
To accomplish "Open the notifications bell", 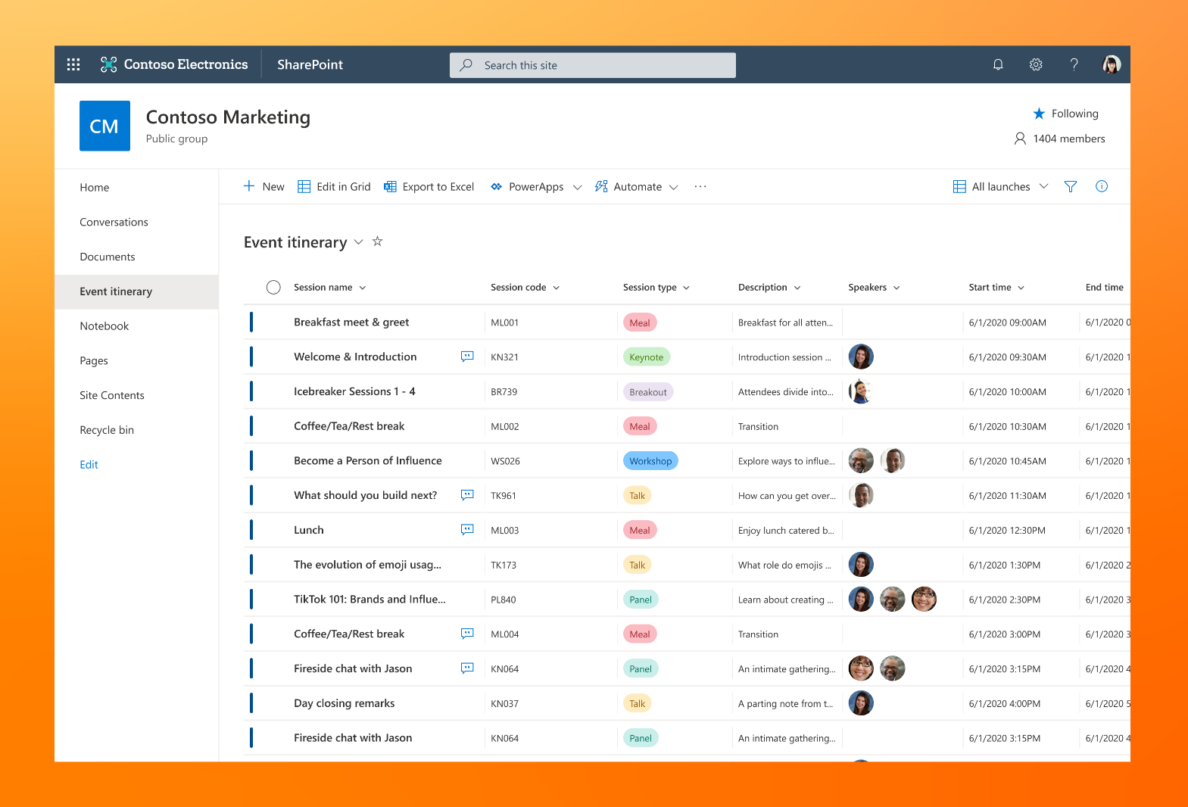I will coord(998,64).
